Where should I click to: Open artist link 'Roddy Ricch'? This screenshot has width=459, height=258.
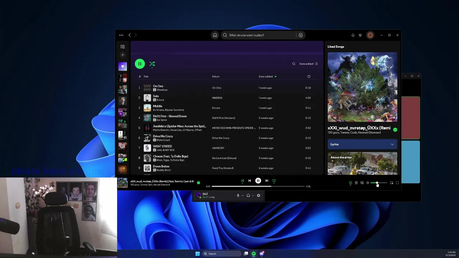point(164,170)
